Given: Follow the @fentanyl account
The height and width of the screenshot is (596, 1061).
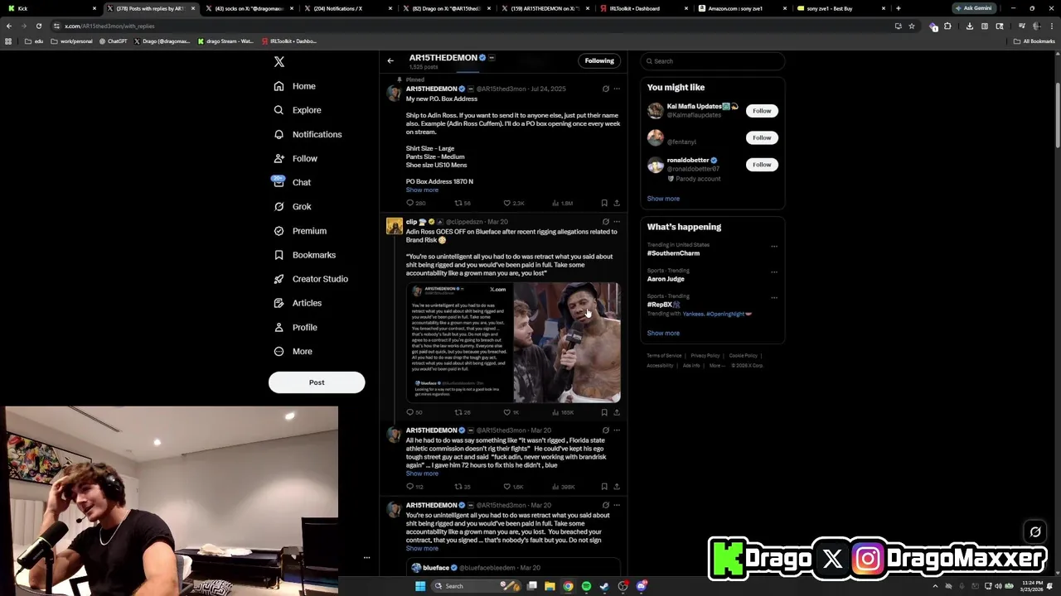Looking at the screenshot, I should pos(762,137).
